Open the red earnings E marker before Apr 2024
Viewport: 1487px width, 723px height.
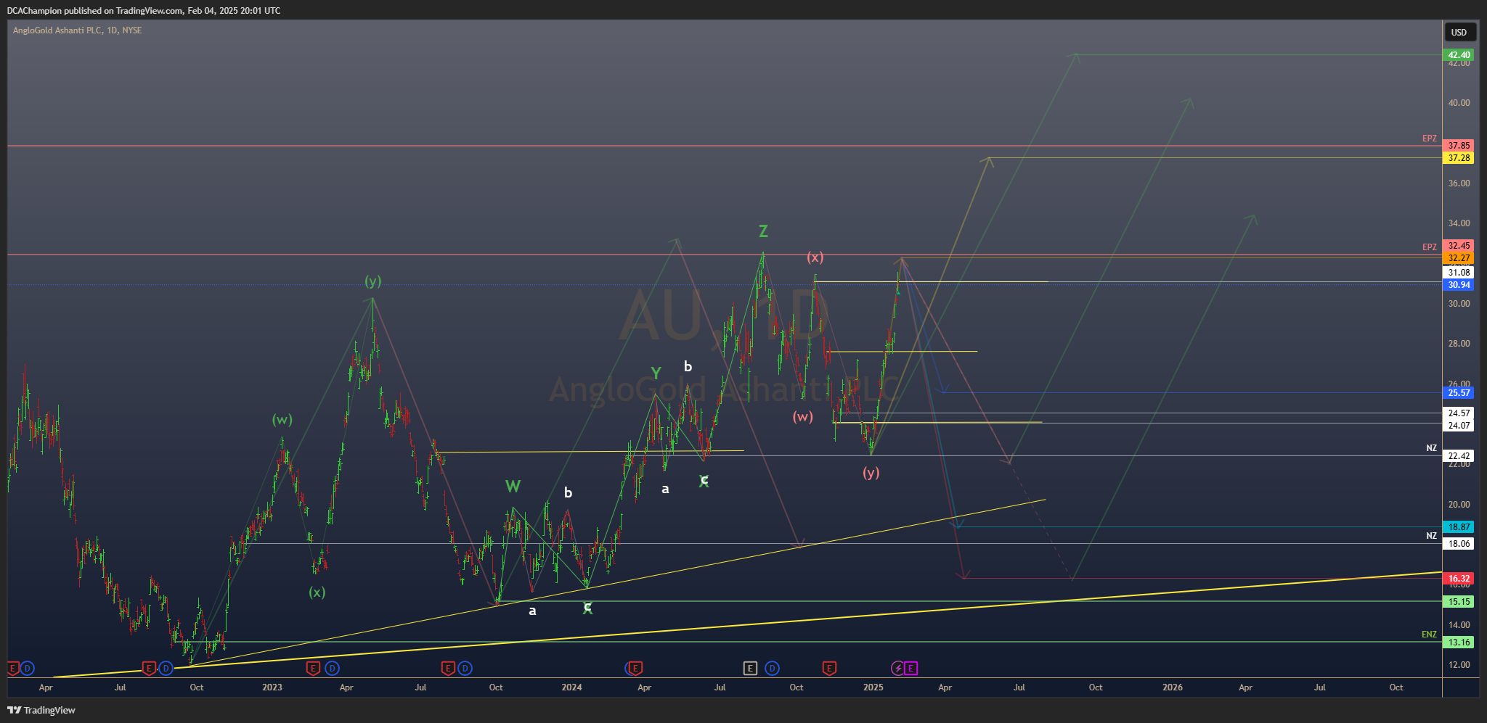[635, 668]
